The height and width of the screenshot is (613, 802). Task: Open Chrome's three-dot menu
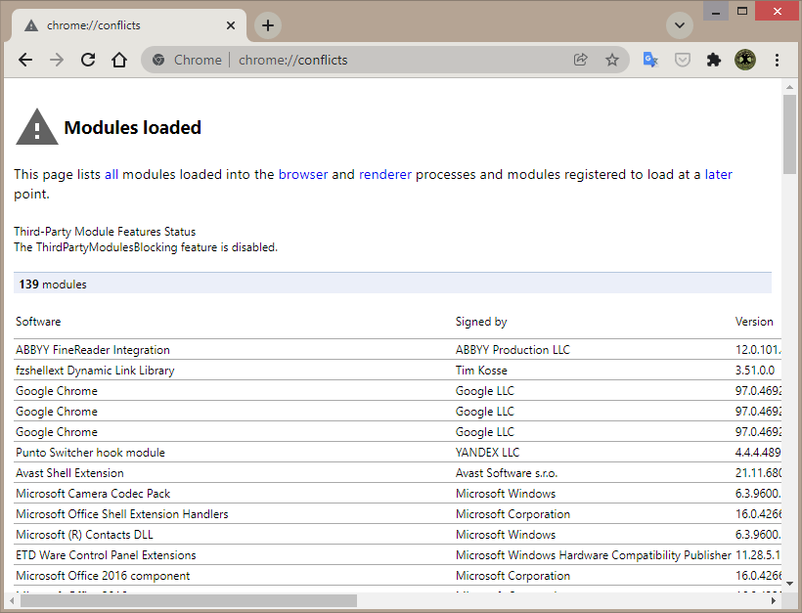click(x=777, y=60)
